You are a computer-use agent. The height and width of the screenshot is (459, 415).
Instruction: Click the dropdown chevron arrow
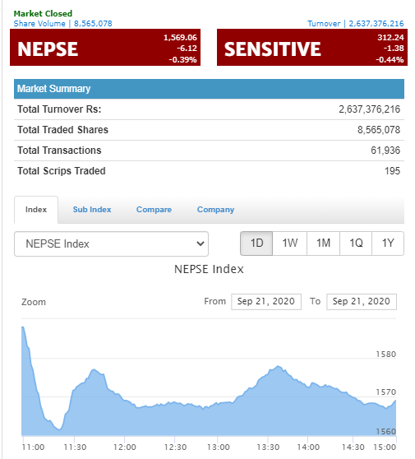[201, 243]
